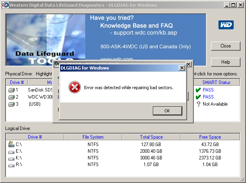Screen dimensions: 246x183
Task: Click the 2000.40 GB total space value
Action: [x=151, y=151]
